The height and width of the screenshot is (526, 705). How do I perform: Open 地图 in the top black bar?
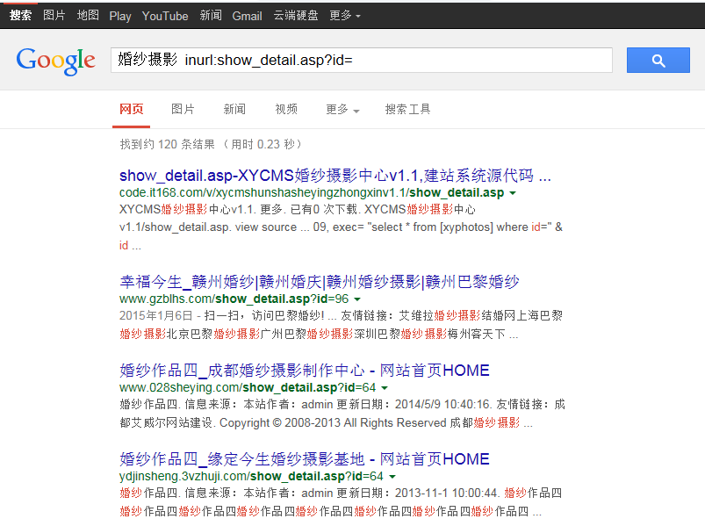pyautogui.click(x=88, y=15)
